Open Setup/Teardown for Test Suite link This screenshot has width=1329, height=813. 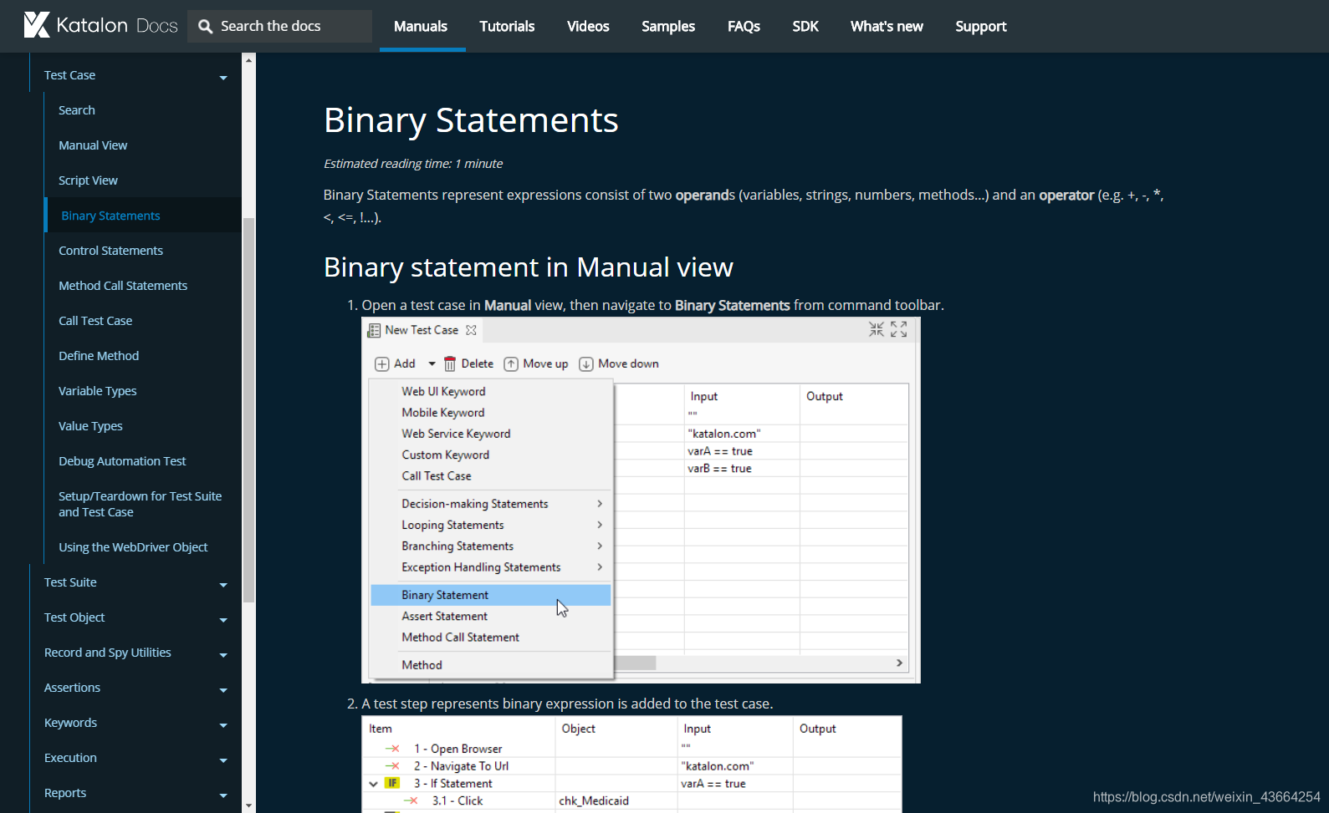(140, 504)
